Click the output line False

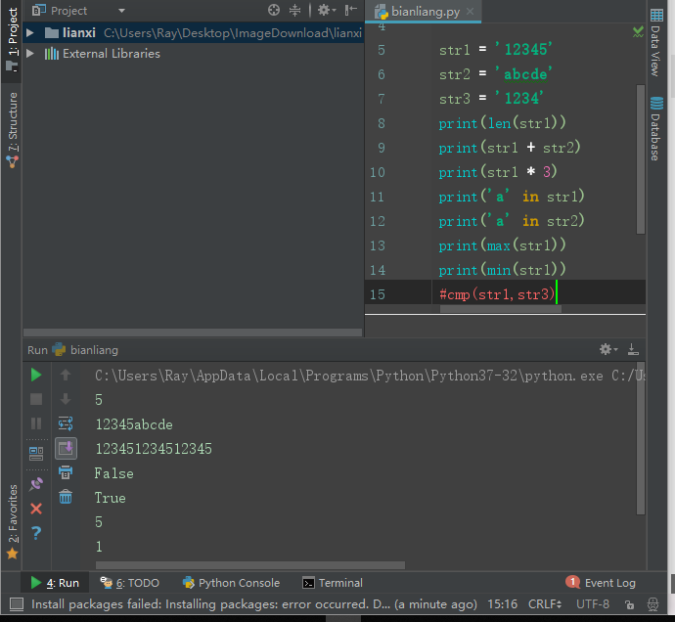(114, 473)
